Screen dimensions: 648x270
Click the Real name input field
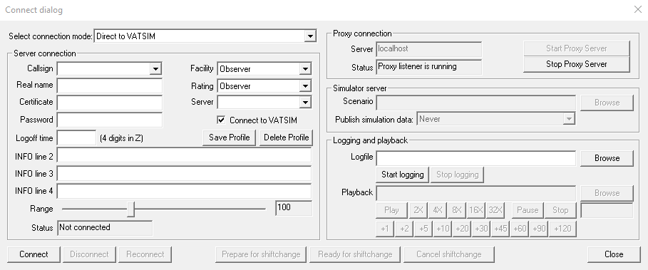coord(110,85)
